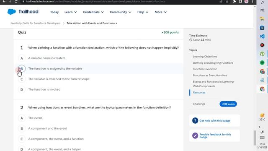
Task: Reload the page with refresh icon
Action: [16, 1]
